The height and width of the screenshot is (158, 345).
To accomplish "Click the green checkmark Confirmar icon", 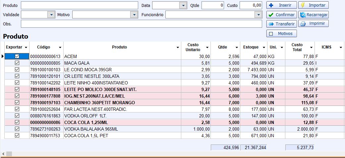I will click(x=271, y=15).
